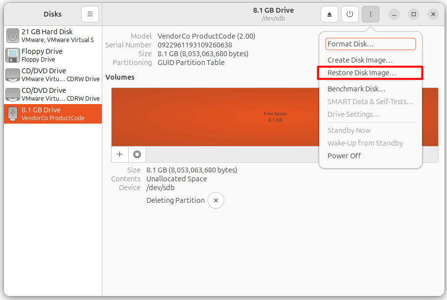The width and height of the screenshot is (447, 300).
Task: Maximize the Disks window
Action: point(414,14)
